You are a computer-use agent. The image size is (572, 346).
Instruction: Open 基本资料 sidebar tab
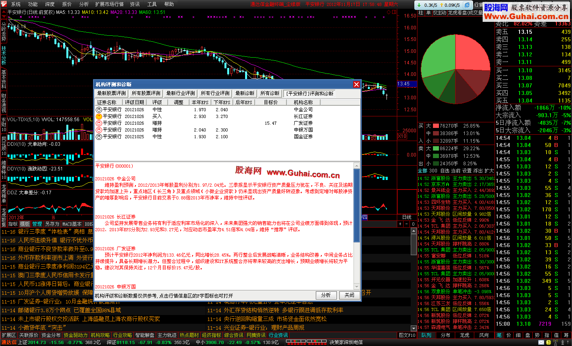pyautogui.click(x=4, y=79)
